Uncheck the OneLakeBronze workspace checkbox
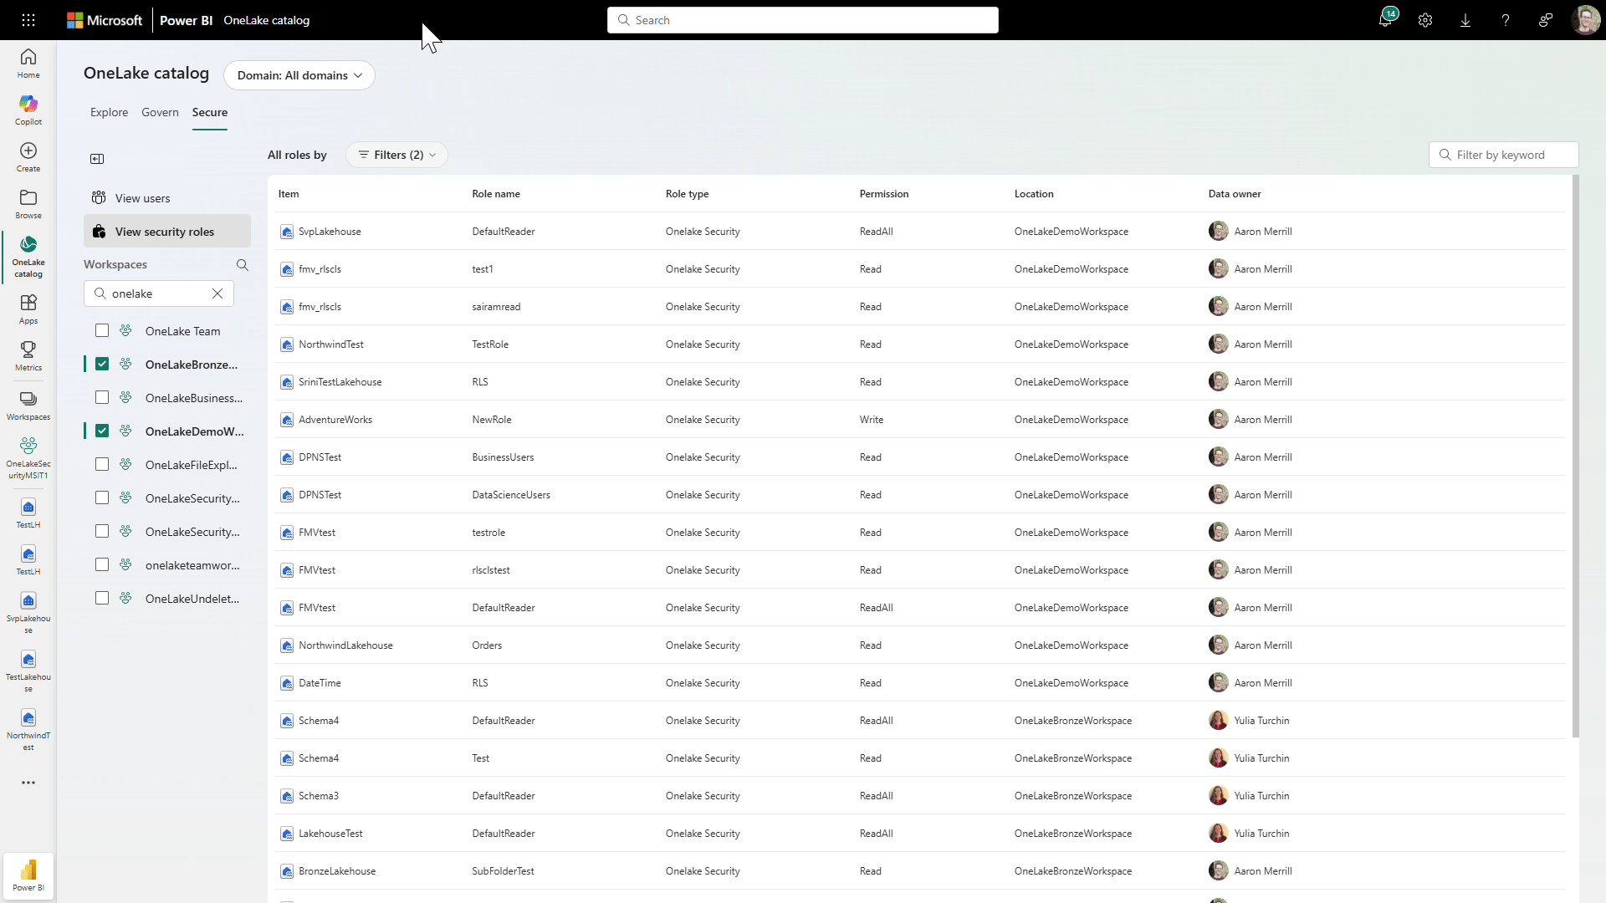 click(x=102, y=364)
